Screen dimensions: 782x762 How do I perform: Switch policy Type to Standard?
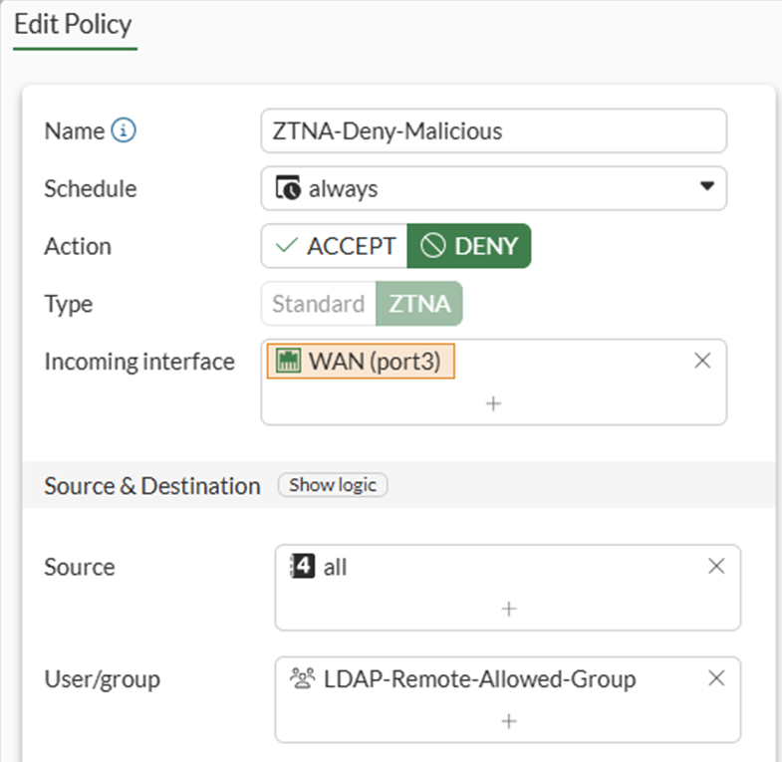click(318, 304)
